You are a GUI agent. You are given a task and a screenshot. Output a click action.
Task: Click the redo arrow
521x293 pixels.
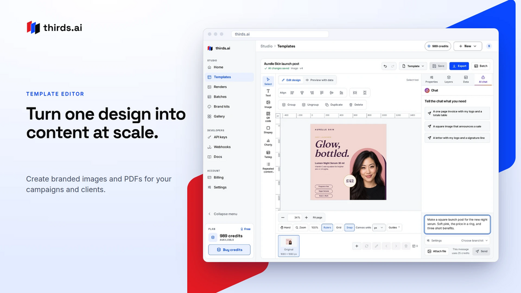(393, 66)
